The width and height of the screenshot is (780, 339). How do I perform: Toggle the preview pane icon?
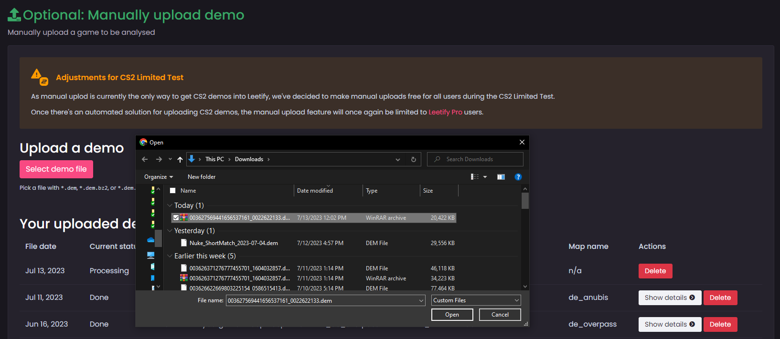(501, 177)
